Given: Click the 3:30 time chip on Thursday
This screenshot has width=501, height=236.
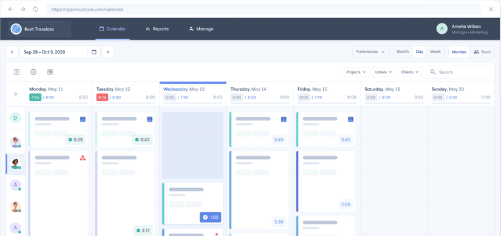Looking at the screenshot, I should 279,222.
